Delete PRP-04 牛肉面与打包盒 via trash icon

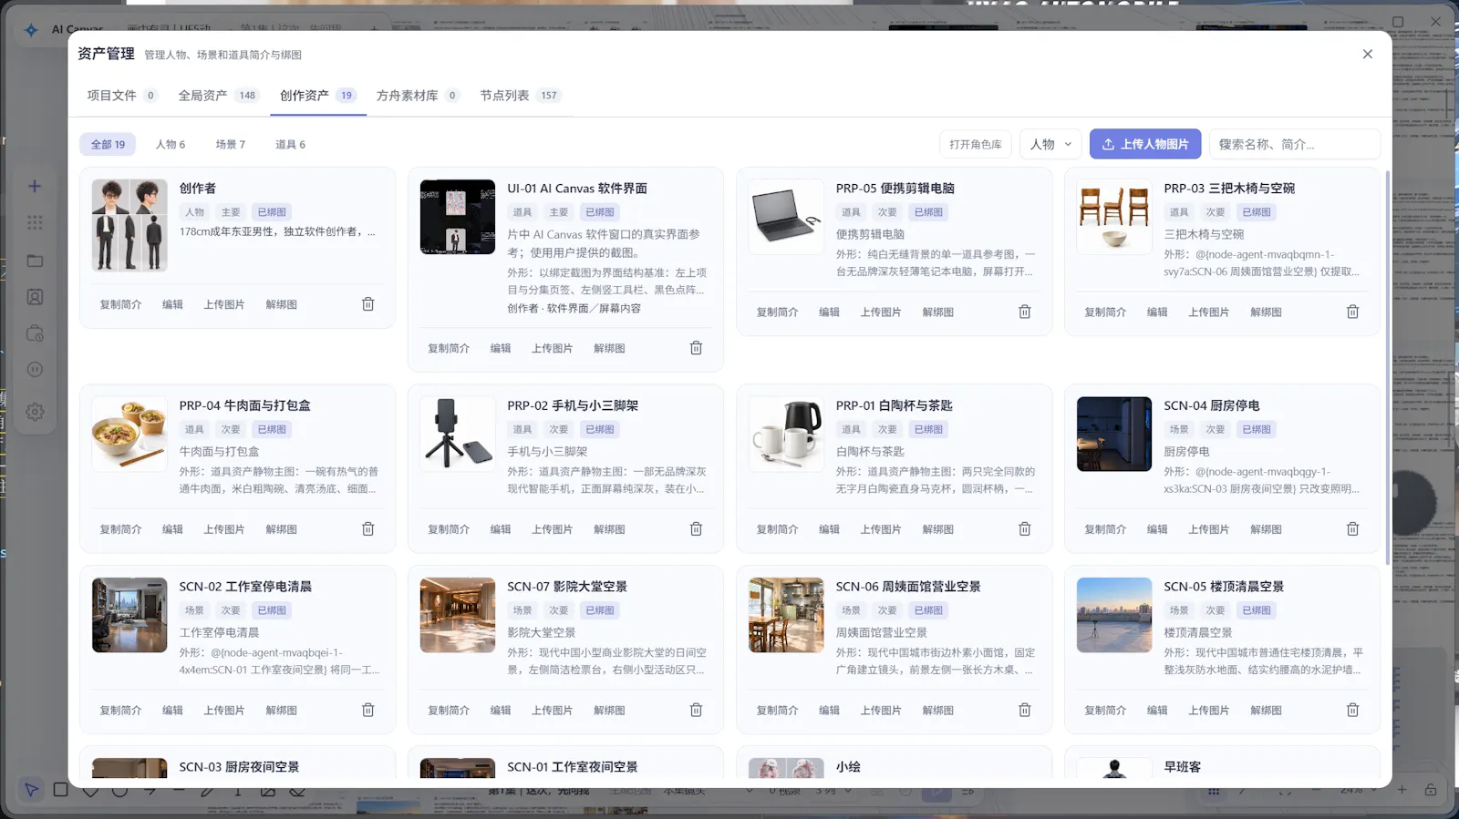(x=368, y=528)
